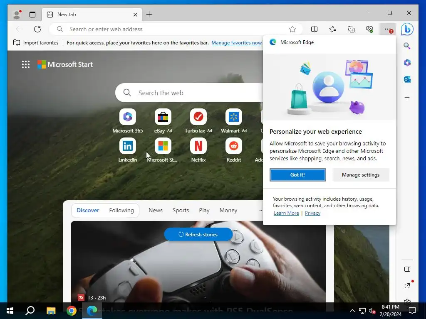This screenshot has height=319, width=426.
Task: Click the Microsoft Start logo
Action: 65,64
